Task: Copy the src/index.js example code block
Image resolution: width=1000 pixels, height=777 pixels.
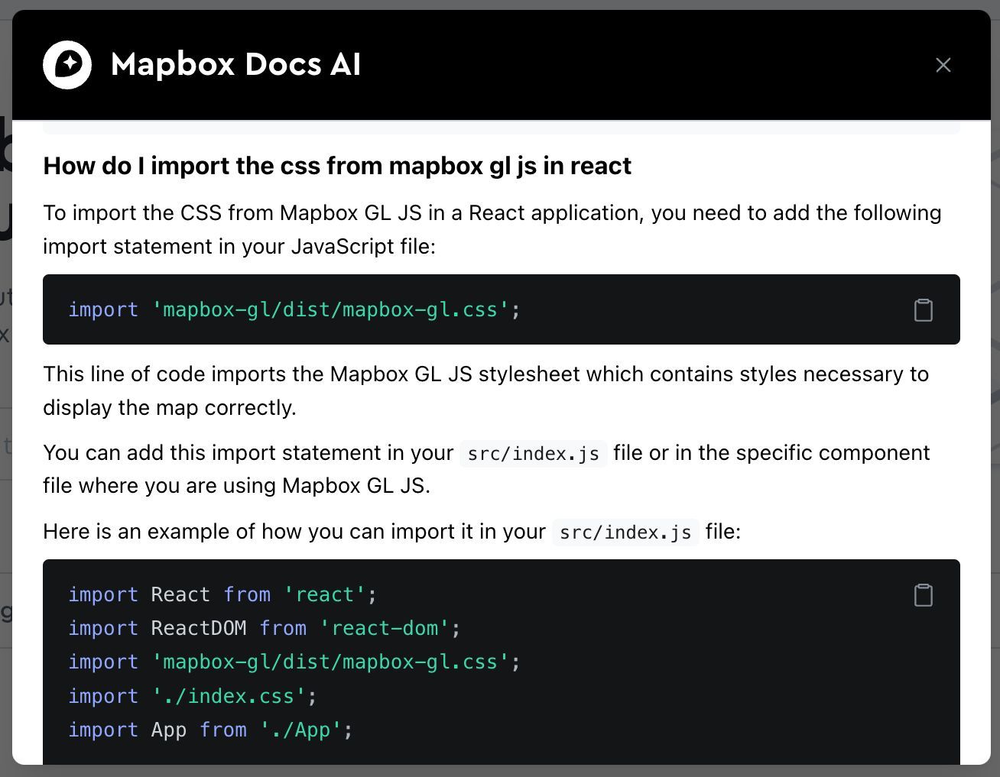Action: (924, 594)
